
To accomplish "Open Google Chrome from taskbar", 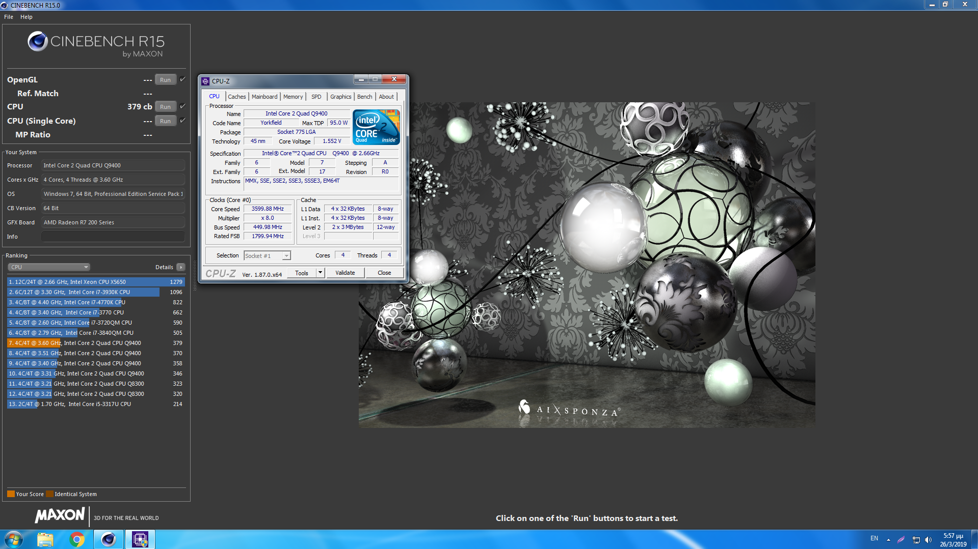I will pyautogui.click(x=77, y=539).
